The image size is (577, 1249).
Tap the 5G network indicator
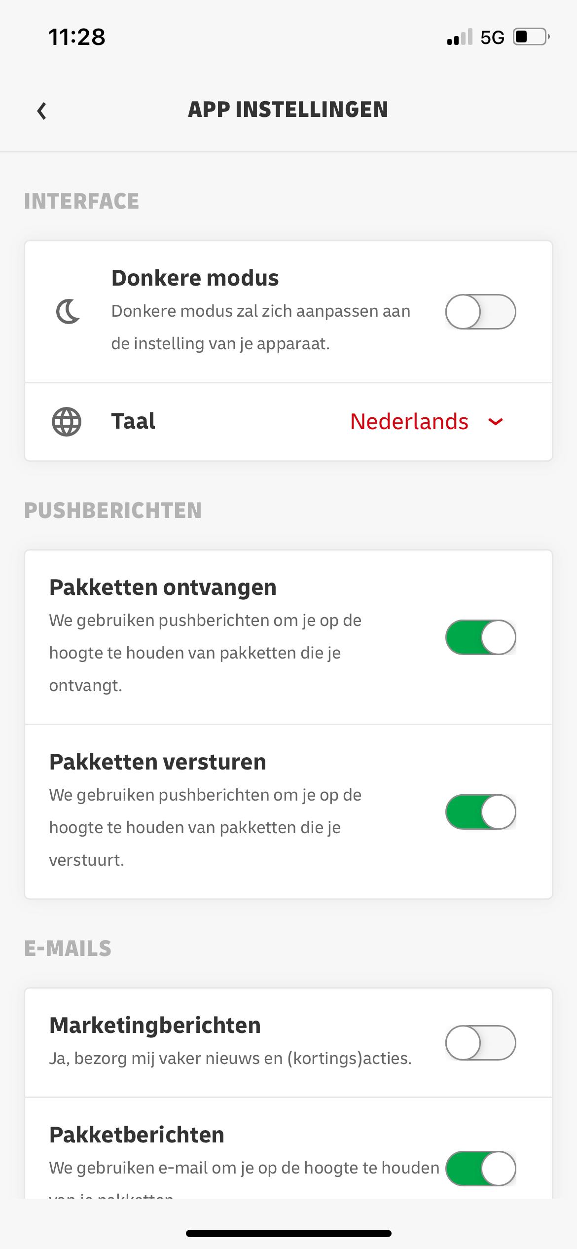492,37
